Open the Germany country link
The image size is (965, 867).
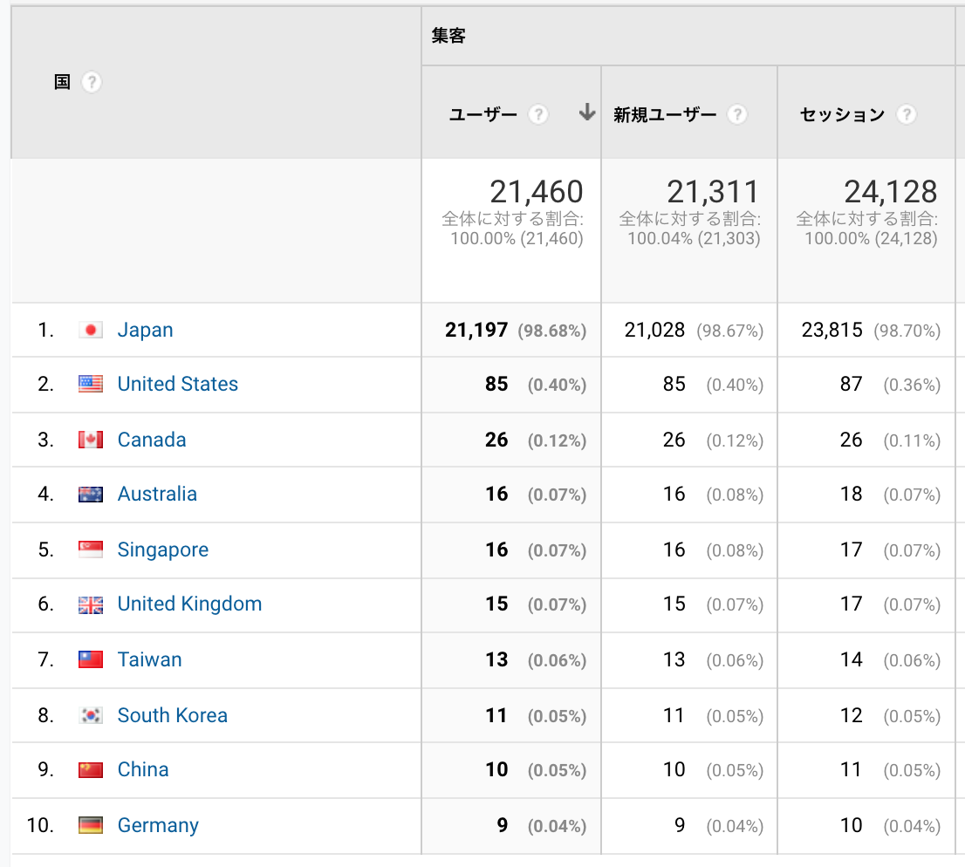(158, 825)
